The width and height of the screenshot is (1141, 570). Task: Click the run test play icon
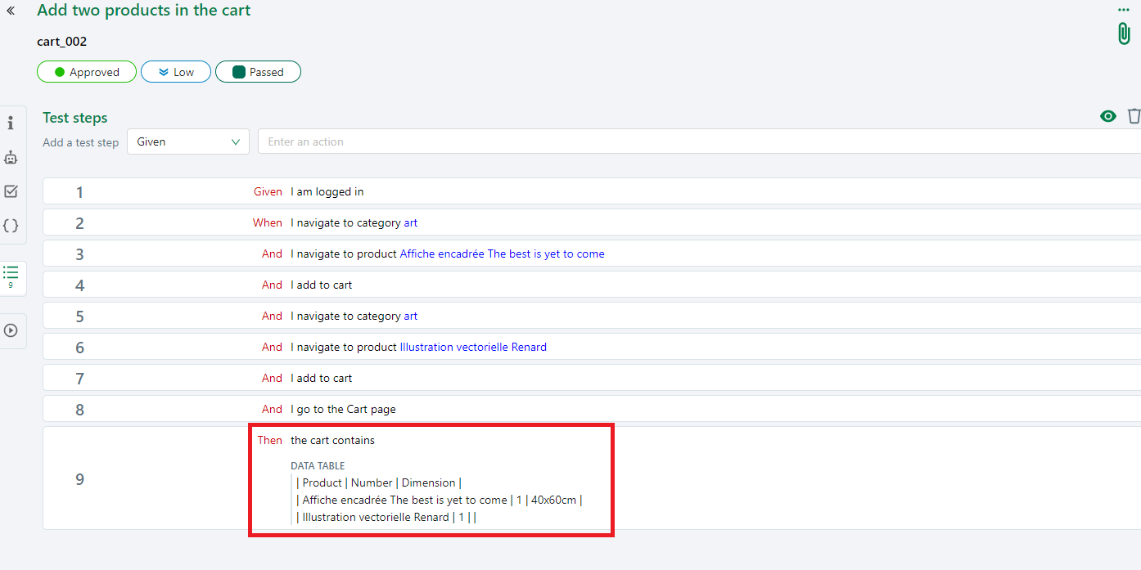click(x=11, y=330)
